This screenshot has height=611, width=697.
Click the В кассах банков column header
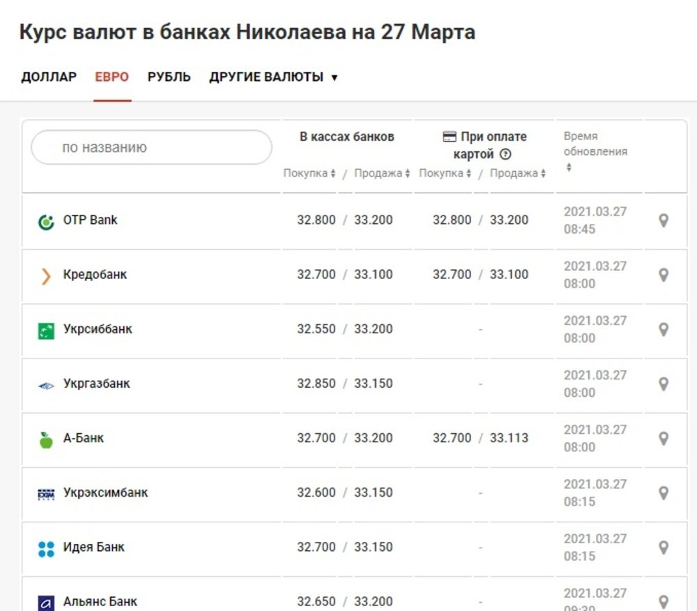click(x=346, y=137)
